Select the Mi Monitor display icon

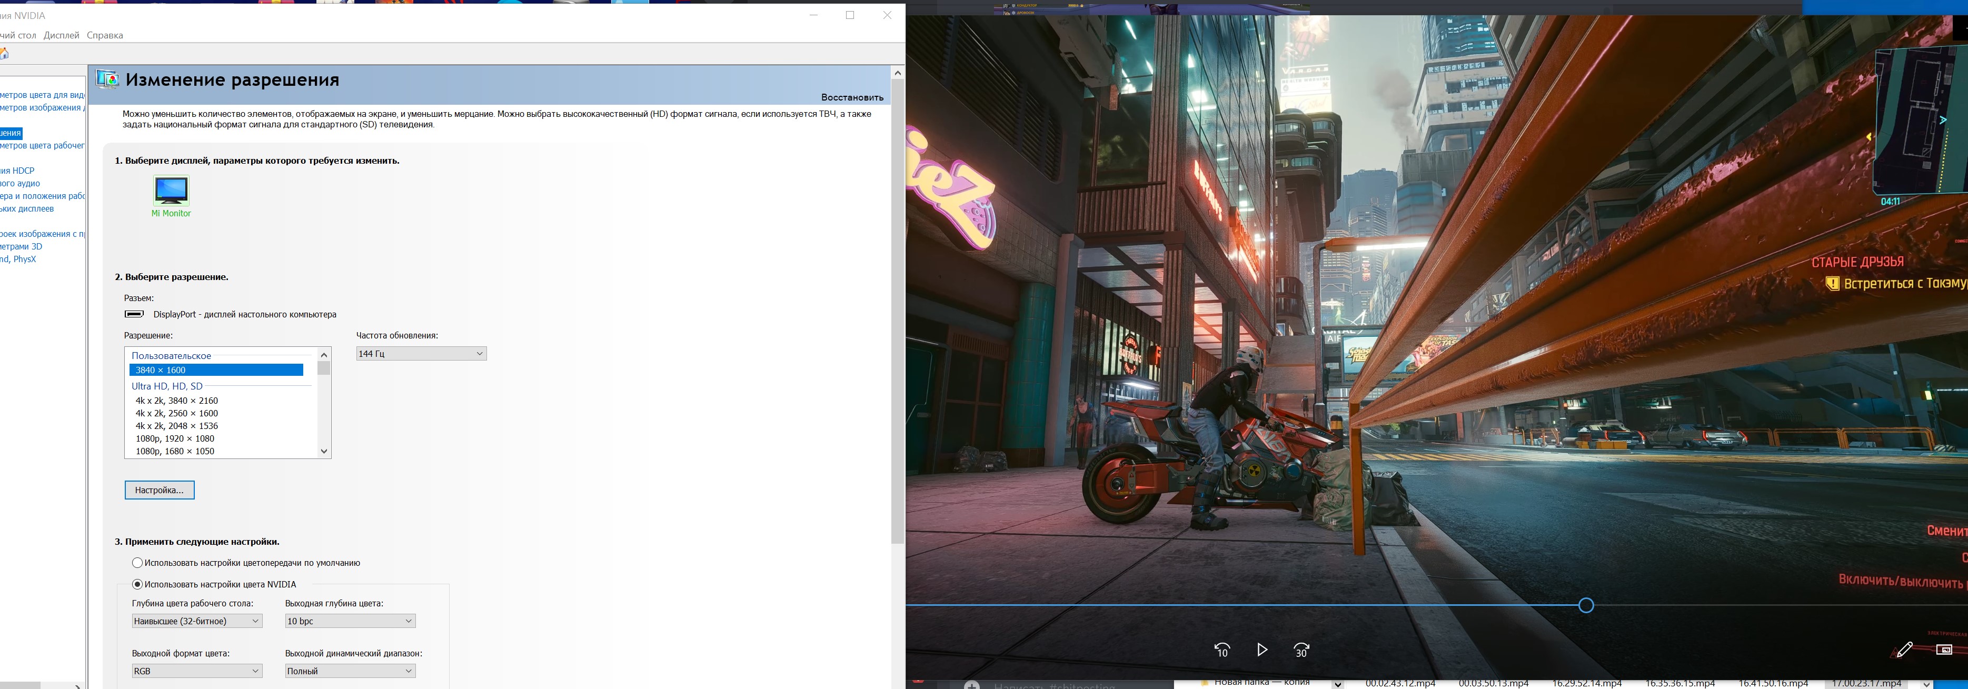pyautogui.click(x=171, y=190)
